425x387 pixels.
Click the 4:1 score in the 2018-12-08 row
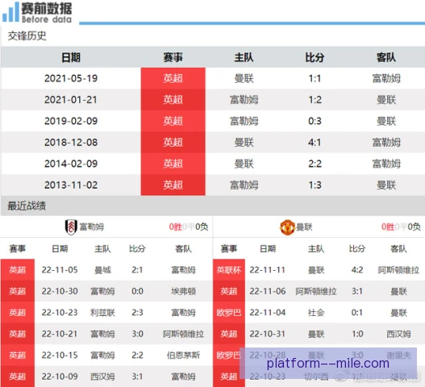click(x=315, y=142)
